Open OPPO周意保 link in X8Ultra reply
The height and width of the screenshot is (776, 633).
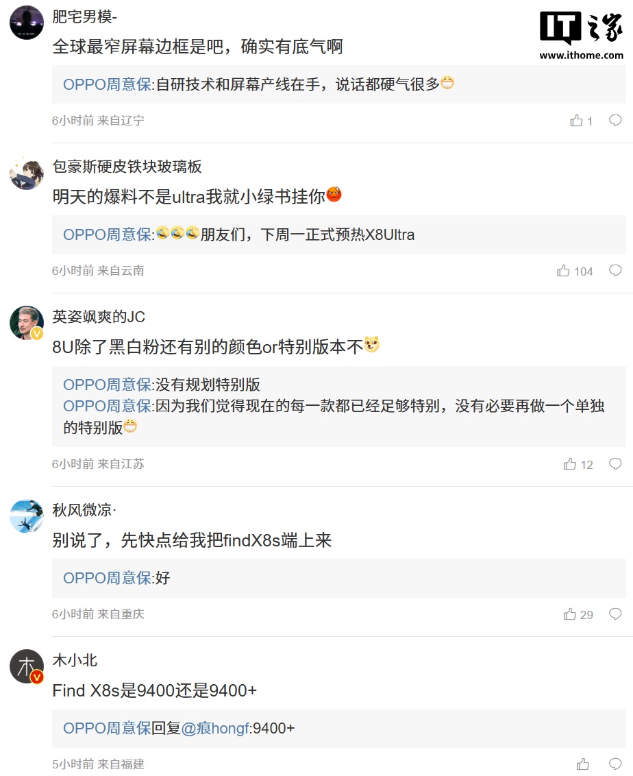tap(107, 235)
